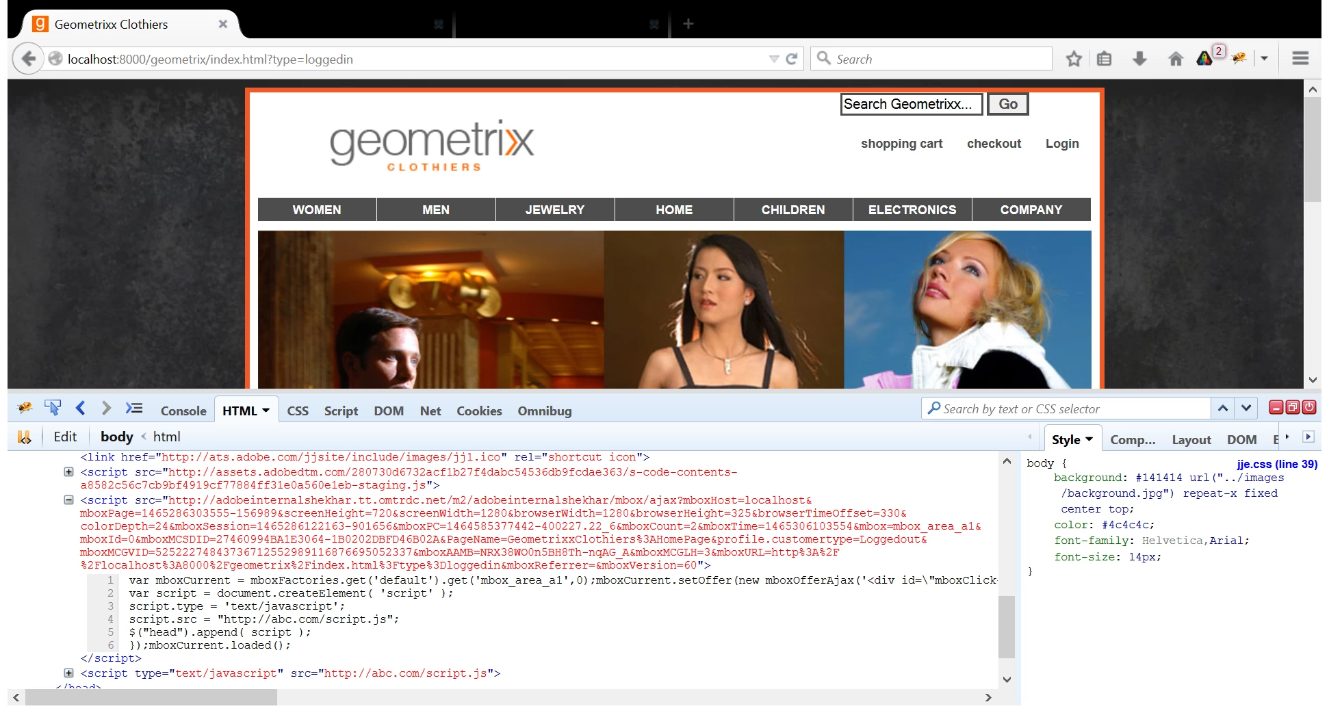Expand the abc.com script.js script node
Viewport: 1329px width, 713px height.
68,673
